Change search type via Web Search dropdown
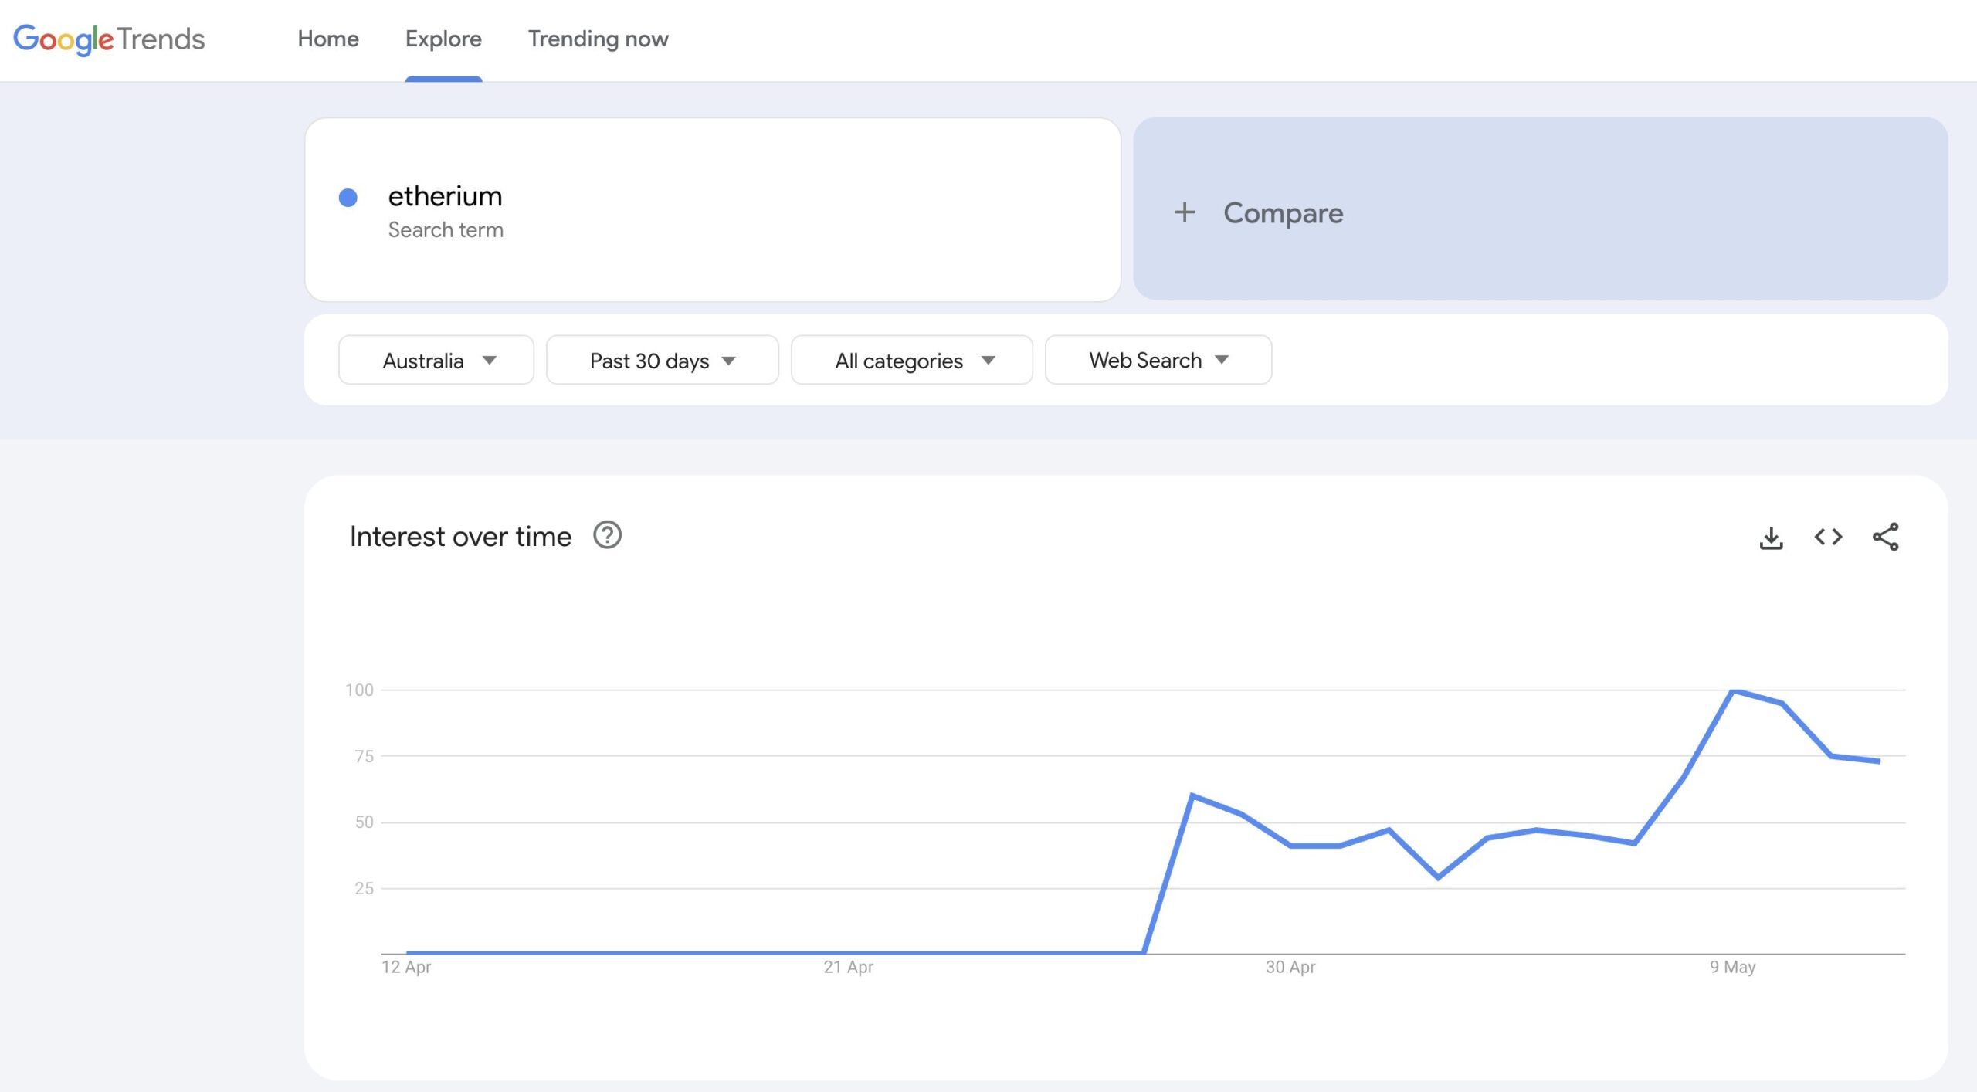This screenshot has width=1977, height=1092. [x=1157, y=360]
